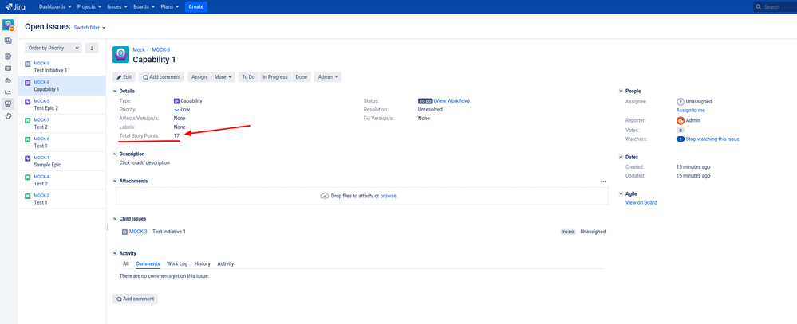Click the Capability type icon in Details
The width and height of the screenshot is (797, 324).
[x=176, y=101]
